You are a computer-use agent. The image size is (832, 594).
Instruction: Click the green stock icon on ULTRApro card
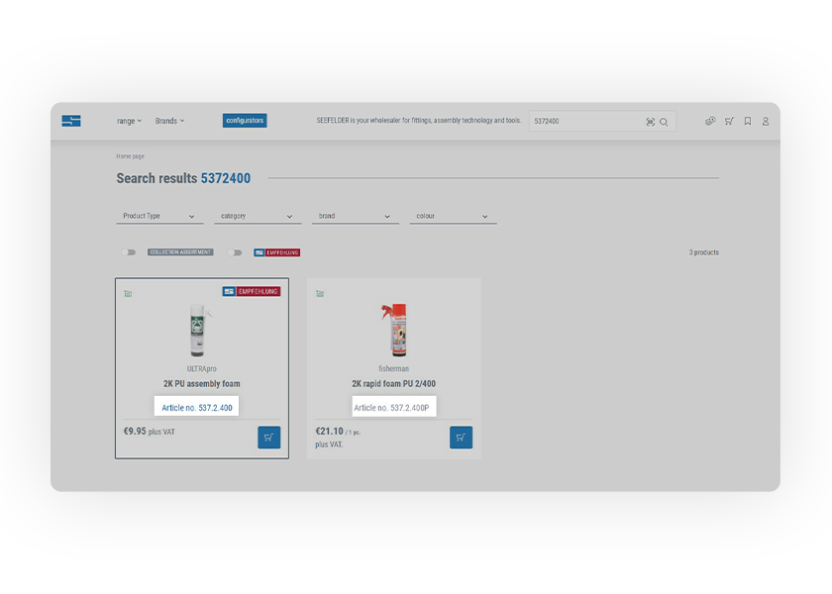pyautogui.click(x=128, y=294)
